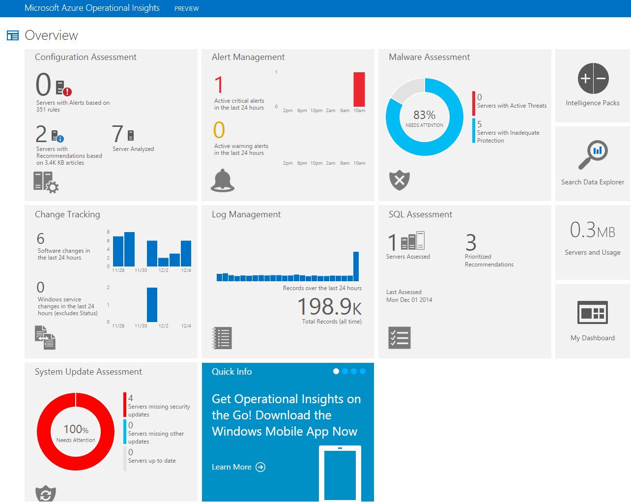Viewport: 631px width, 502px height.
Task: Click the notebook icon in Log Management
Action: [x=222, y=338]
